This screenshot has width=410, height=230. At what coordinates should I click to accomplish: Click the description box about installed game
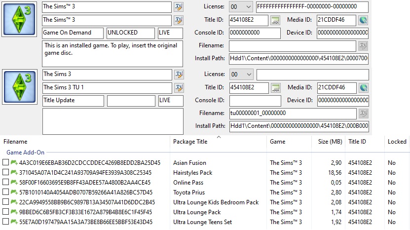112,54
